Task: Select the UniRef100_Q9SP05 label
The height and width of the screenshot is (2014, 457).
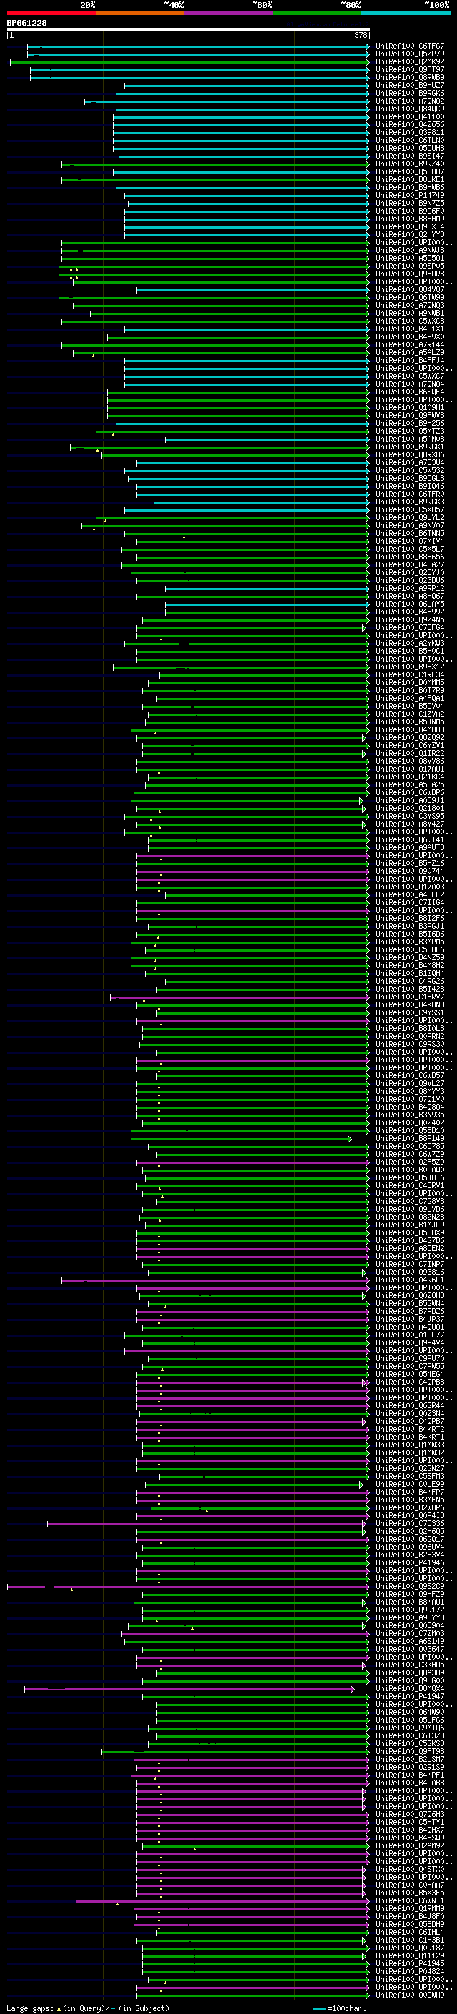Action: [x=410, y=266]
